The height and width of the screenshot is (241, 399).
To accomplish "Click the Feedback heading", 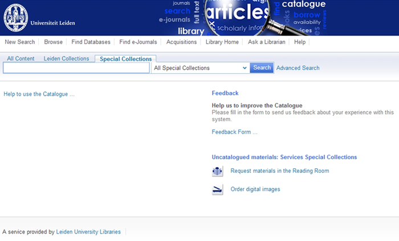I will click(x=225, y=93).
